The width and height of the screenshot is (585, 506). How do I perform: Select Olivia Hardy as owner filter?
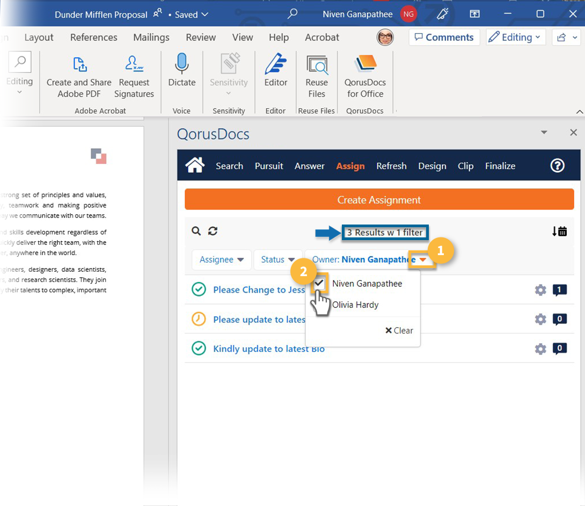pyautogui.click(x=355, y=304)
